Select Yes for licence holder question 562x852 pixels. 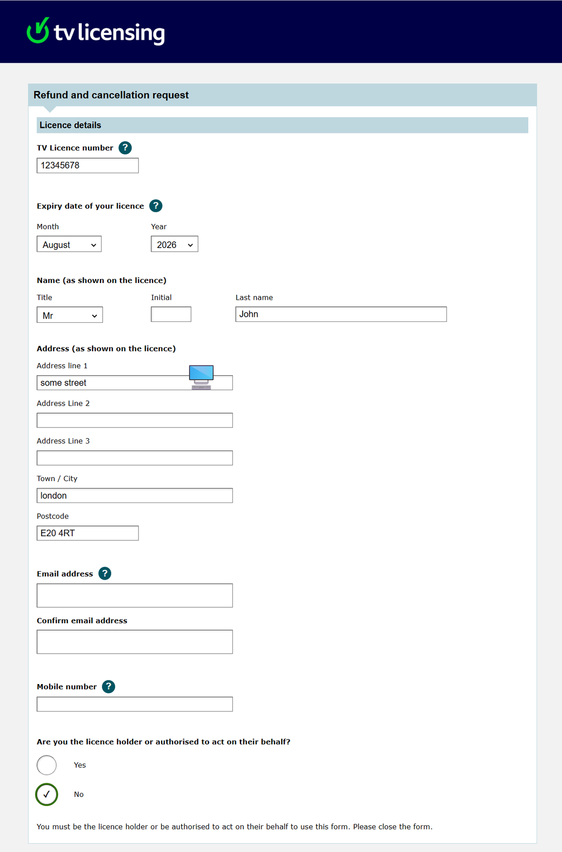point(47,765)
